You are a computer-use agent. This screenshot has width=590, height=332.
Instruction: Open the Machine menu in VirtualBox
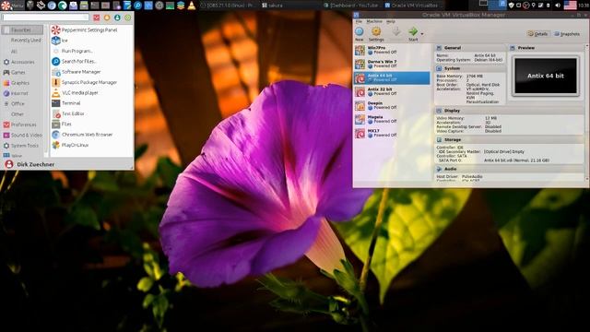(374, 21)
